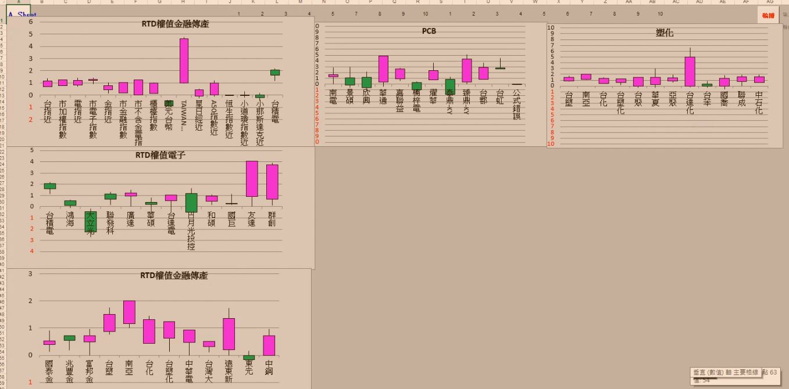Click the 台達電 candlestick bar
Viewport: 789px width, 389px height.
171,197
